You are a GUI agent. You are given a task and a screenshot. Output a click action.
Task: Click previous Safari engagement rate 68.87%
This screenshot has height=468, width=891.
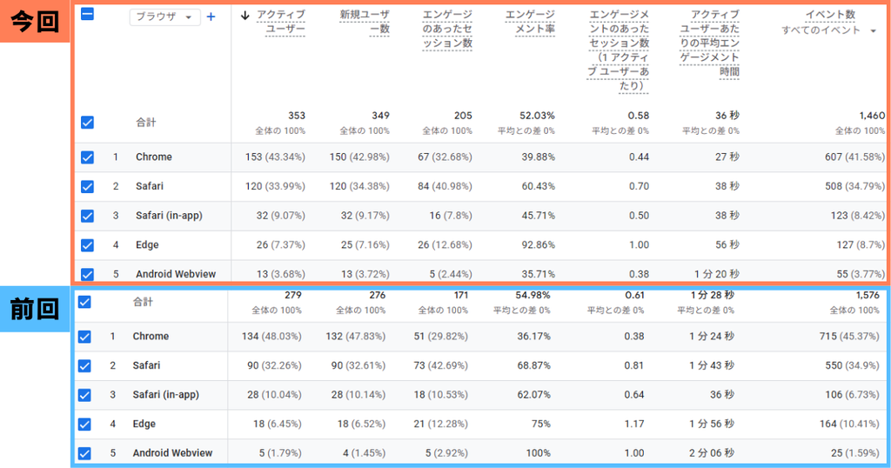pyautogui.click(x=533, y=365)
